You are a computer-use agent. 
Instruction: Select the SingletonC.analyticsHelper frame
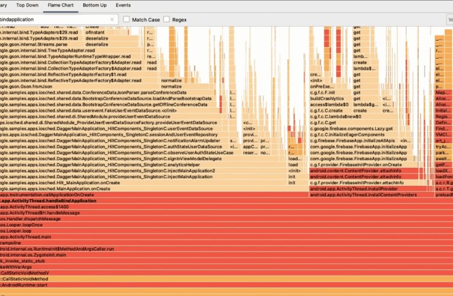tap(143, 164)
